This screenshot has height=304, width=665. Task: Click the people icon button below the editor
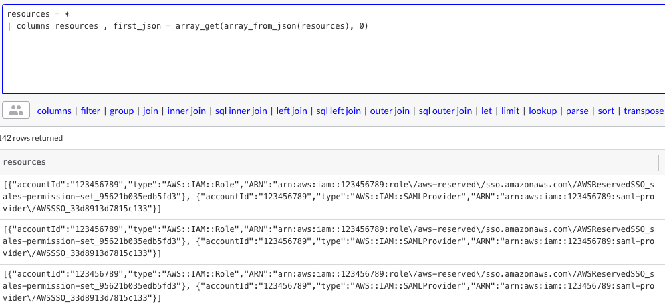pyautogui.click(x=16, y=111)
